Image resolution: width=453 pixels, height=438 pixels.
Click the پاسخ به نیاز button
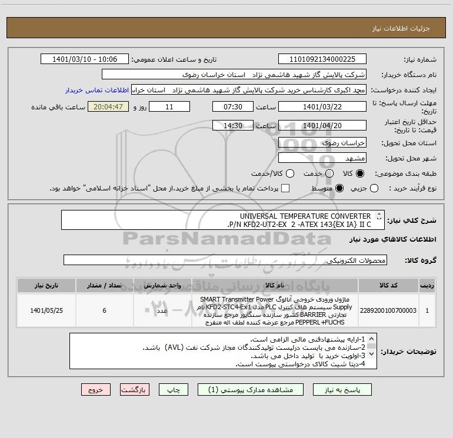coord(342,390)
